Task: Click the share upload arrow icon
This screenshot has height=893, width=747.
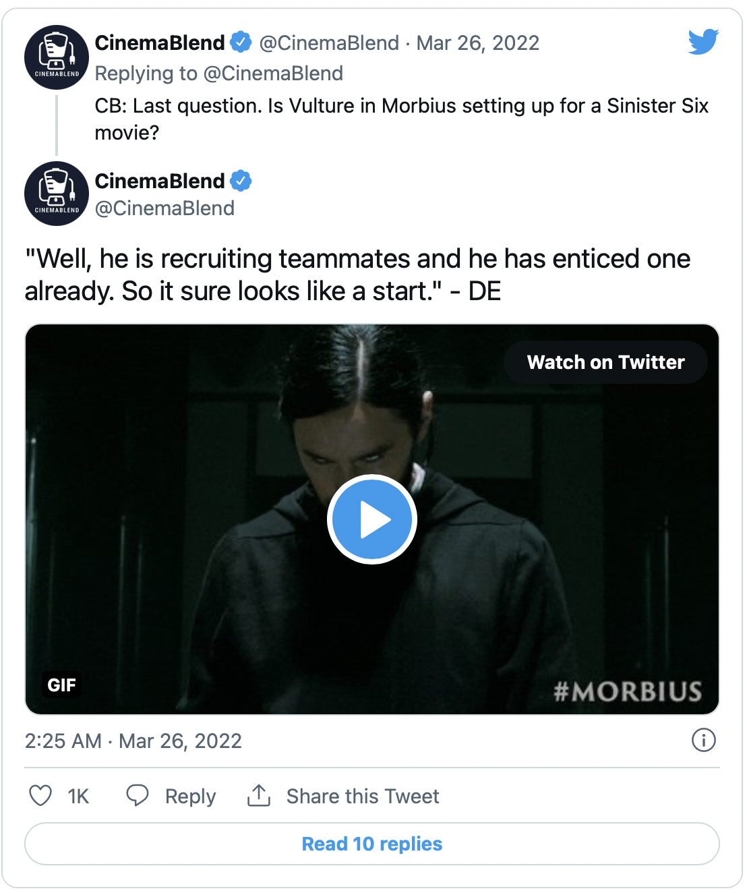Action: 259,796
